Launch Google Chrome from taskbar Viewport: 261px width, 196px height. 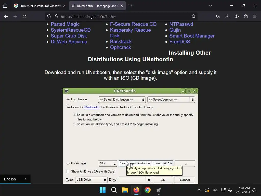tap(148, 190)
